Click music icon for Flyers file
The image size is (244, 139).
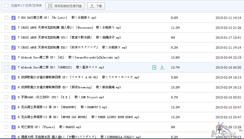tap(14, 127)
